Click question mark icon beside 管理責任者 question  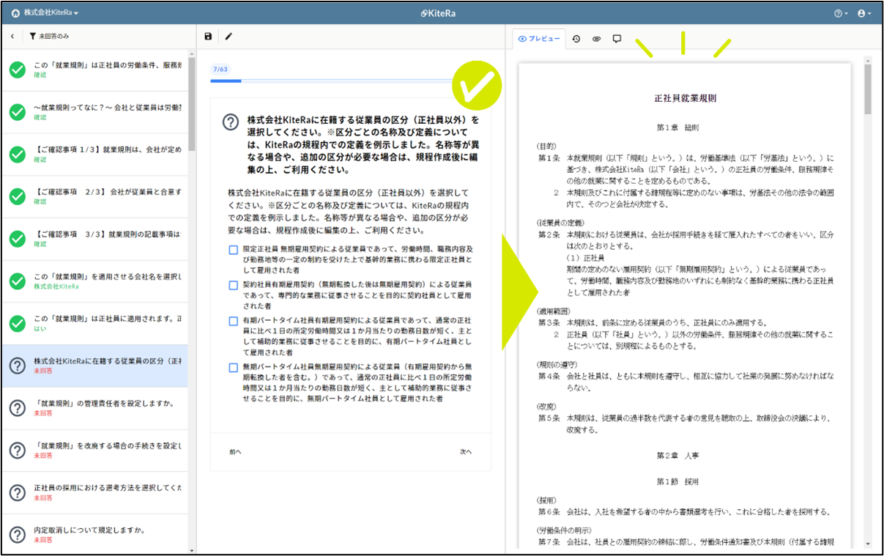pyautogui.click(x=18, y=408)
